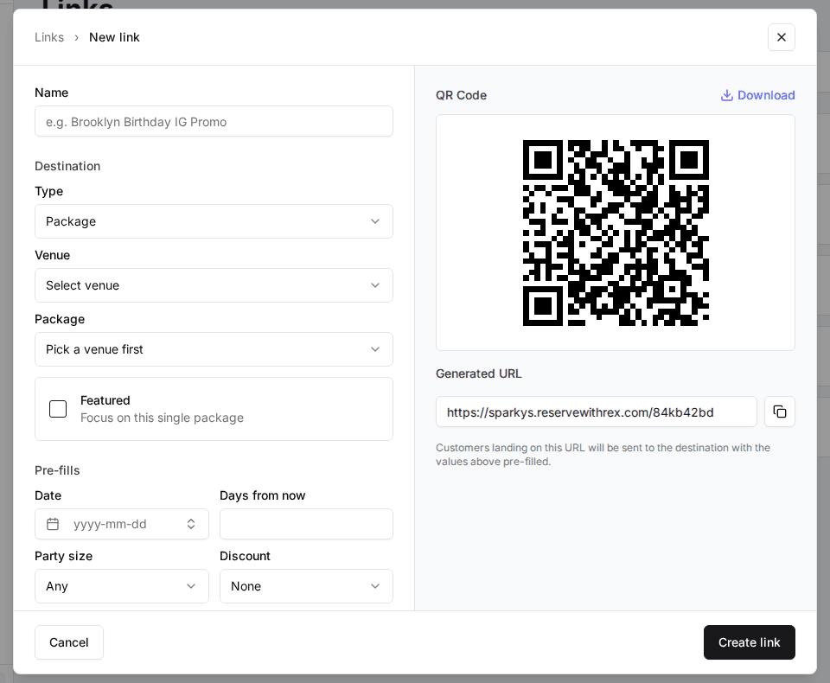The height and width of the screenshot is (683, 830).
Task: Close the New link dialog
Action: pyautogui.click(x=781, y=37)
